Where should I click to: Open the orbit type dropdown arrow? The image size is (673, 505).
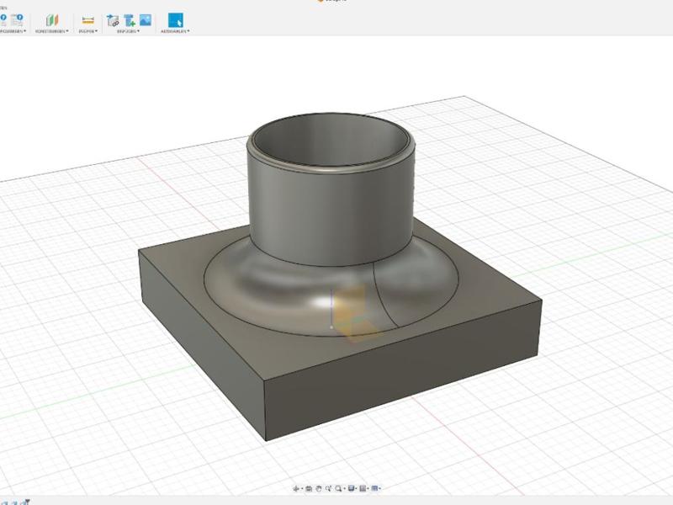[x=301, y=489]
